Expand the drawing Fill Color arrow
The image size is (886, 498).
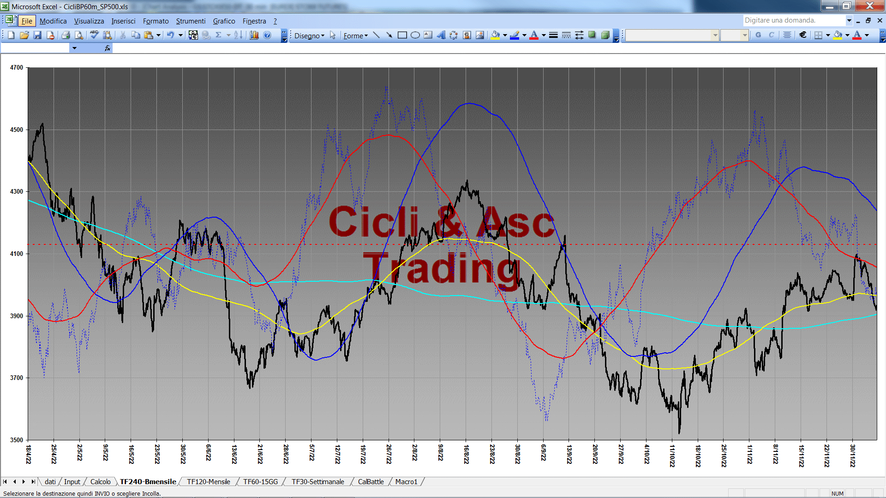pos(505,35)
